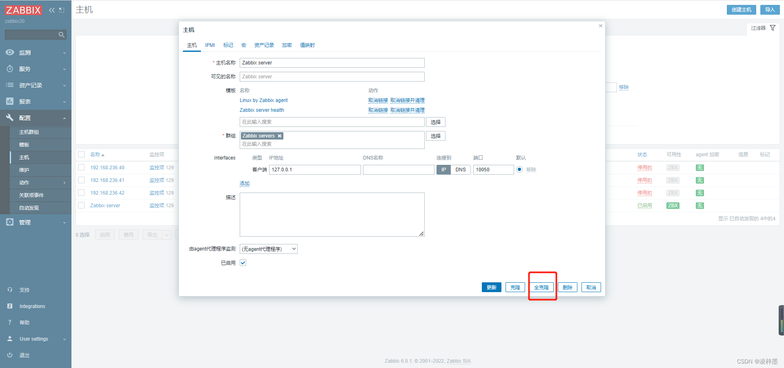Open the 资产记录 tab in dialog
The image size is (784, 368).
click(264, 45)
